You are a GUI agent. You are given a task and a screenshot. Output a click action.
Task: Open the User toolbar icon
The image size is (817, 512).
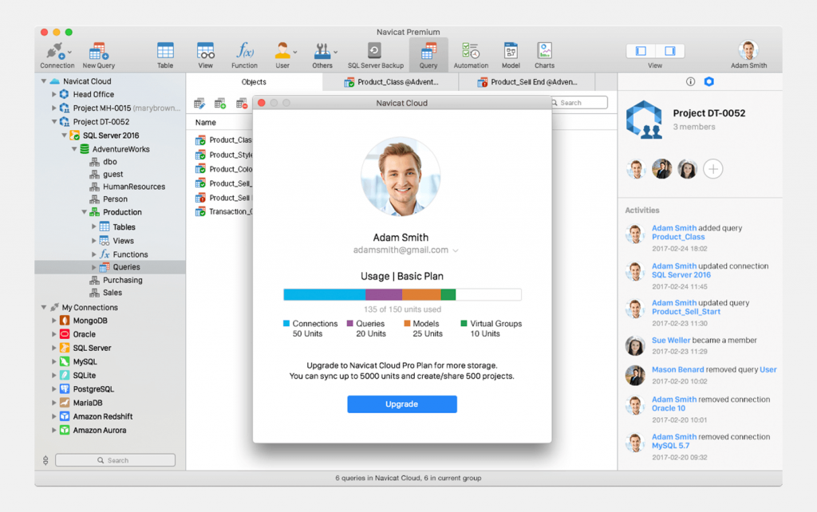click(x=282, y=51)
